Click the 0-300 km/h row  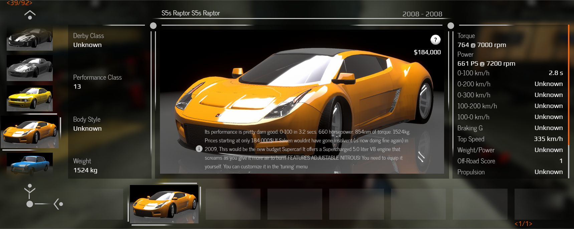[510, 95]
